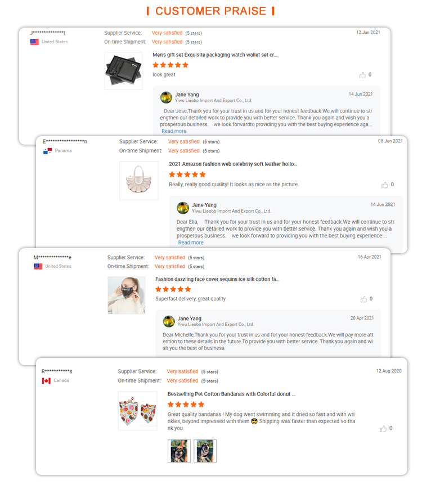View the first dog photo in bandana review
The width and height of the screenshot is (422, 485).
(x=179, y=451)
